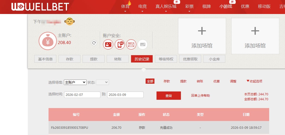Open the 状态 dropdown
Image resolution: width=285 pixels, height=135 pixels.
click(x=103, y=82)
